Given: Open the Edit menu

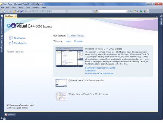Looking at the screenshot, I should click(8, 8).
